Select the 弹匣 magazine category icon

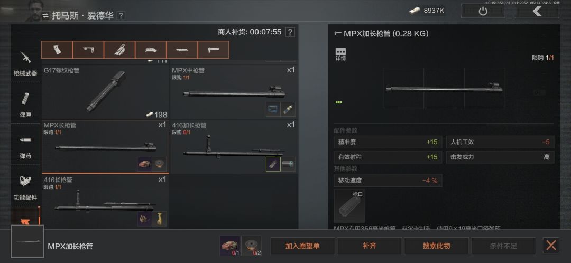pyautogui.click(x=25, y=104)
